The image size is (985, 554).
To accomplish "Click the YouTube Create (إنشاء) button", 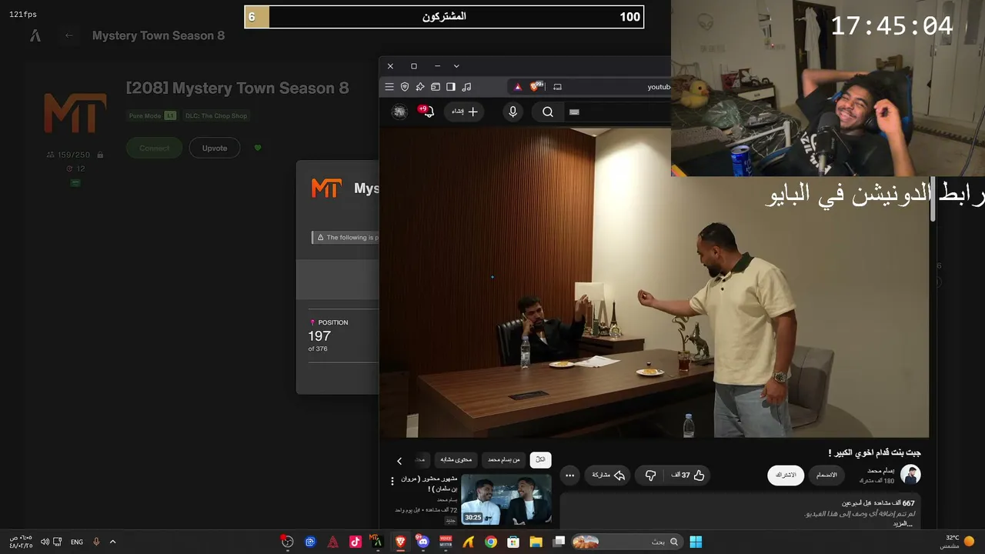I will point(464,112).
